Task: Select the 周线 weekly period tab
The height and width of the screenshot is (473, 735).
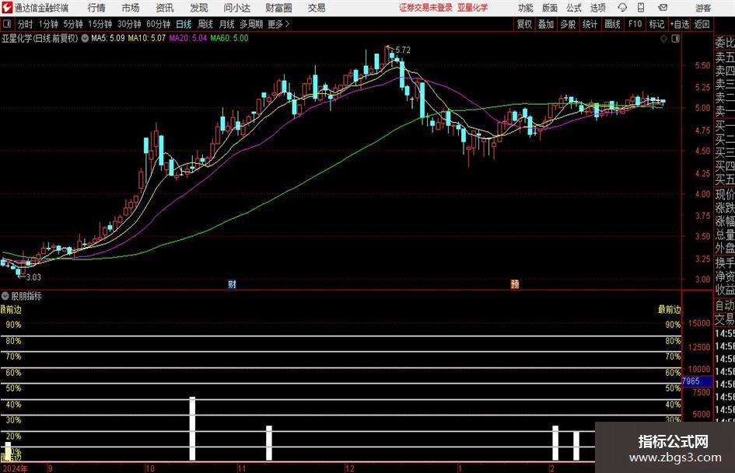Action: 205,24
